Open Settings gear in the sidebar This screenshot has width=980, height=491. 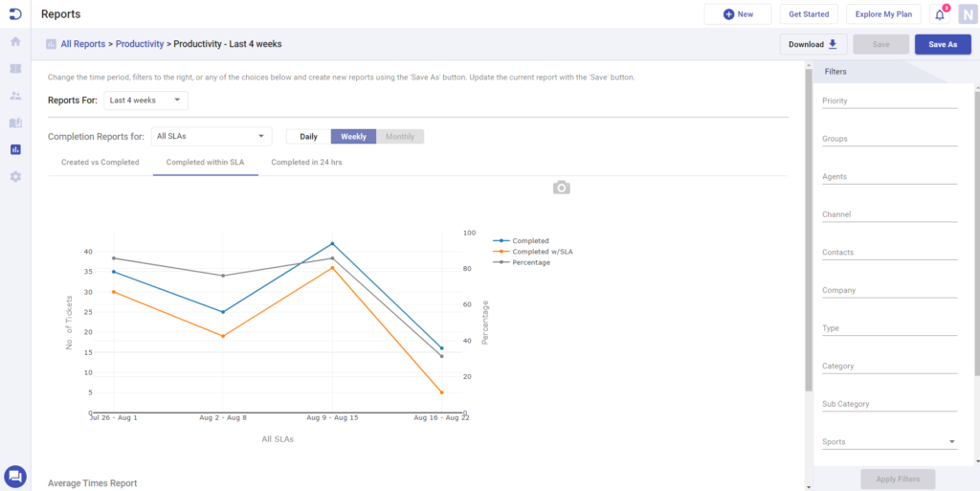15,177
